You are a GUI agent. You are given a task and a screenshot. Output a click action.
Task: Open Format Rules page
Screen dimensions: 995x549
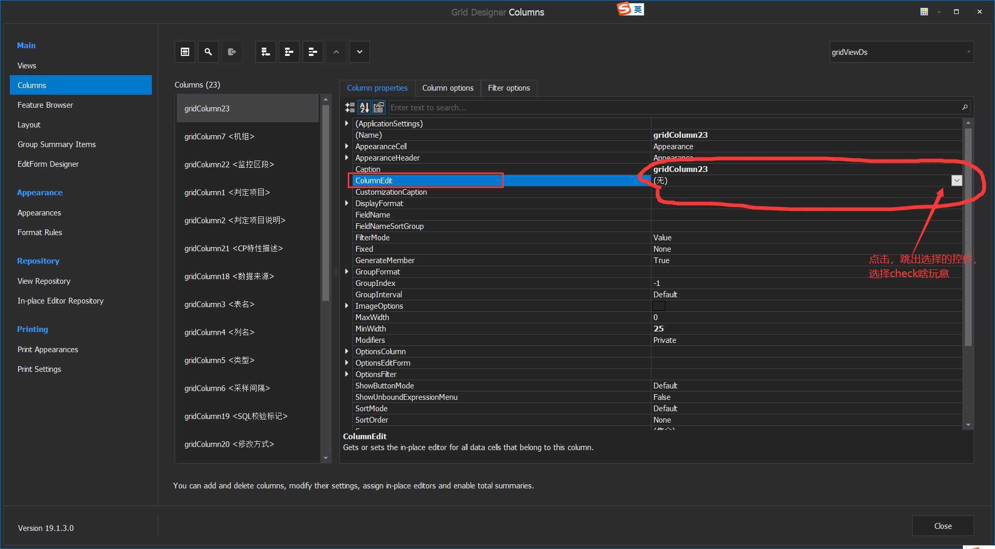(80, 232)
